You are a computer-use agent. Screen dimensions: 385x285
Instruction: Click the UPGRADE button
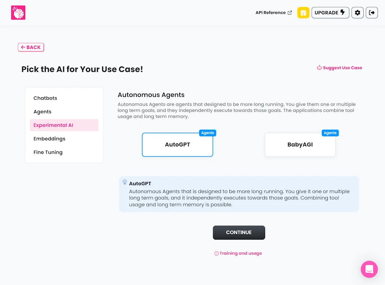[x=330, y=12]
